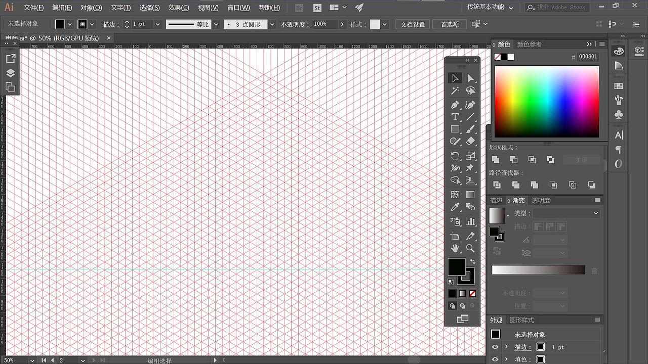Select the Column Graph tool
648x364 pixels.
(471, 221)
